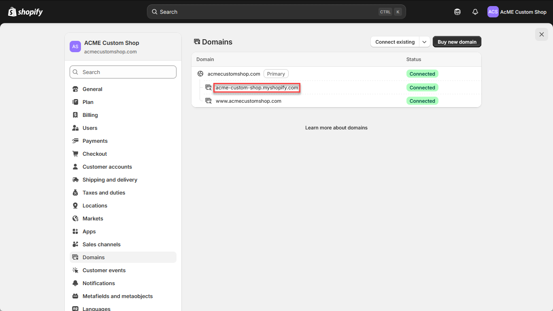Viewport: 553px width, 311px height.
Task: Click the Locations pin icon
Action: tap(75, 205)
